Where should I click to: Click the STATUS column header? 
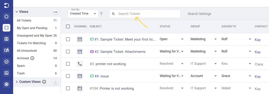(x=165, y=26)
